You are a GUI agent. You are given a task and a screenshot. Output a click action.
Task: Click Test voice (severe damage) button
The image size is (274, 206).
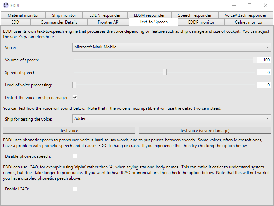click(205, 130)
